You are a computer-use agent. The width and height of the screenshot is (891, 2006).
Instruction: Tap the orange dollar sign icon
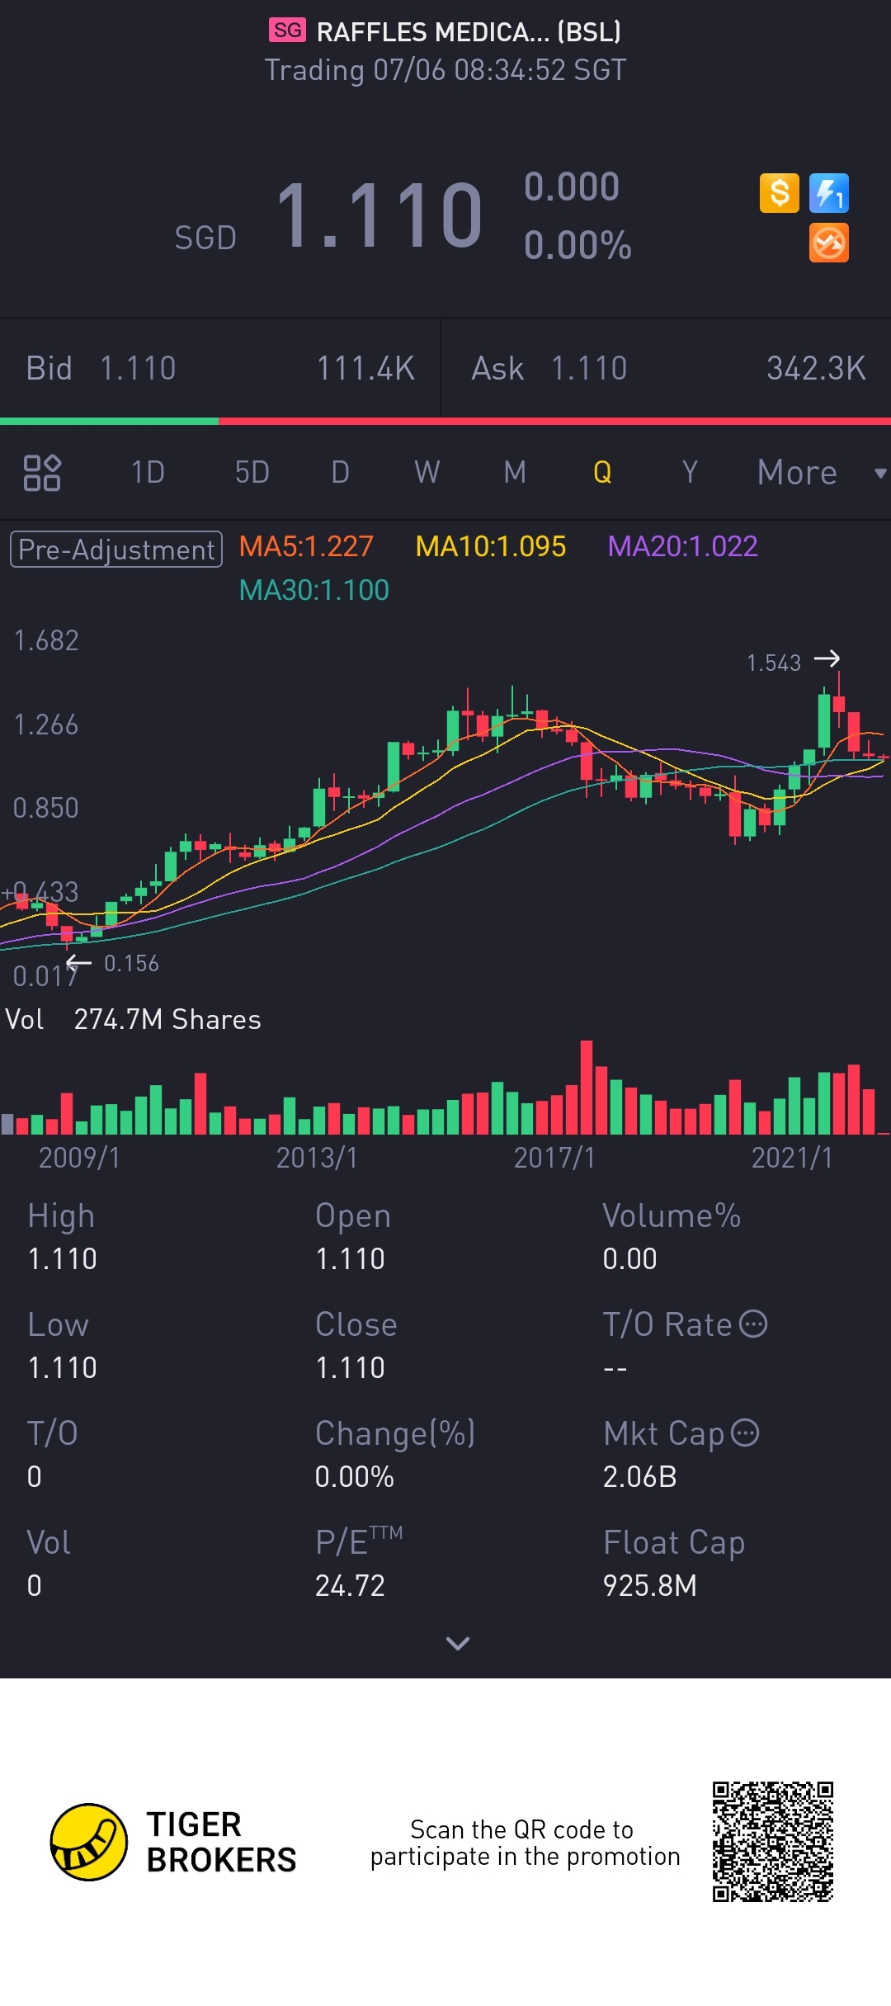click(779, 193)
